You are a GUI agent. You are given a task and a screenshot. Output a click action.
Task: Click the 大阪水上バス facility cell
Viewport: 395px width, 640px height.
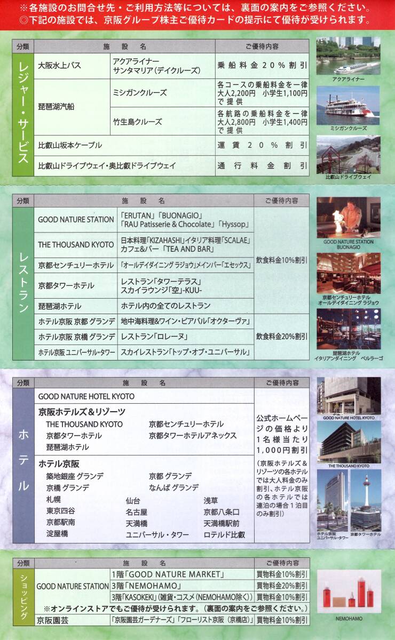tap(72, 66)
